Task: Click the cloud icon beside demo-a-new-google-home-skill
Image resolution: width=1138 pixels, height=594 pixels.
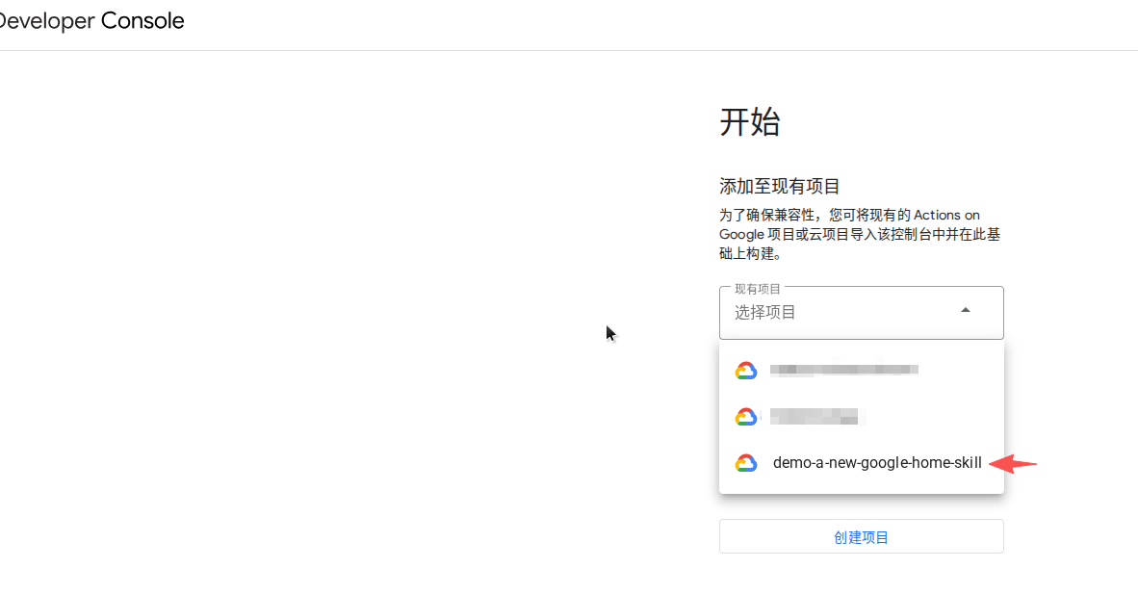Action: 745,463
